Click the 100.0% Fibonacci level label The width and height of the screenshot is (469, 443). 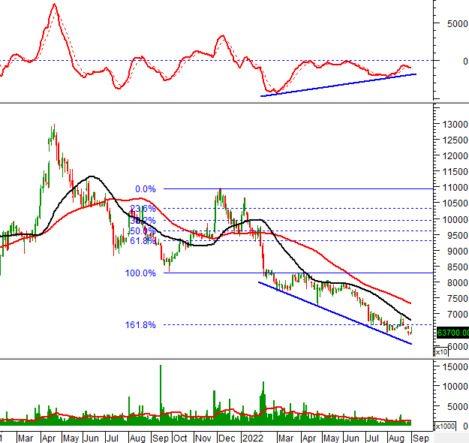pos(140,273)
